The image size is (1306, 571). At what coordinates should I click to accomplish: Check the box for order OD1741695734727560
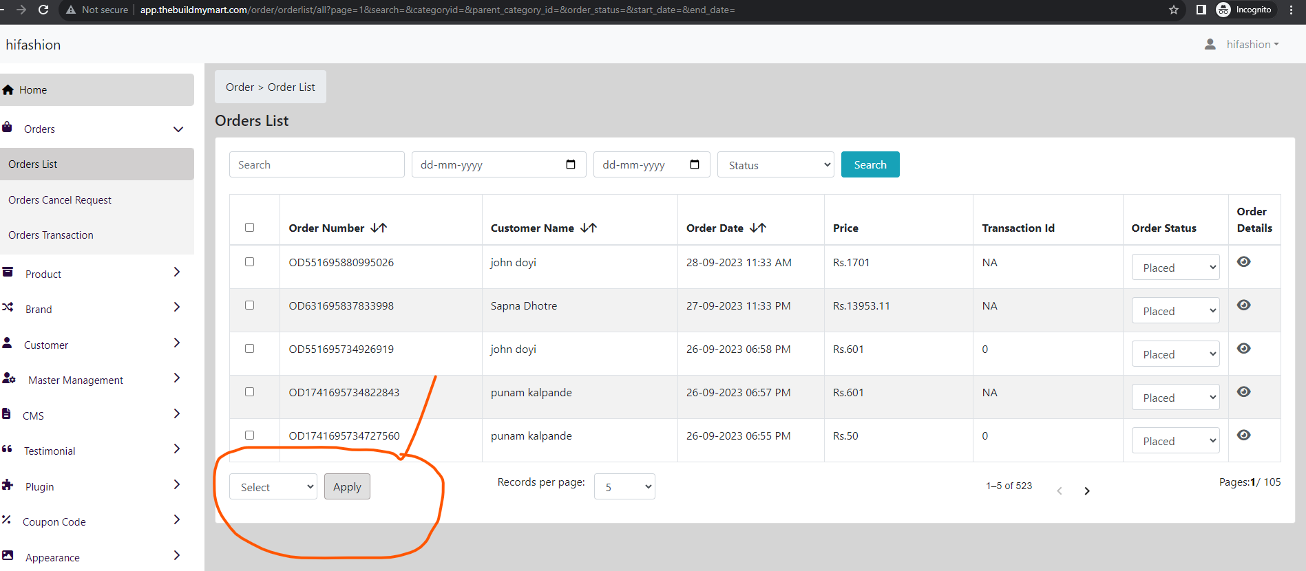click(250, 435)
